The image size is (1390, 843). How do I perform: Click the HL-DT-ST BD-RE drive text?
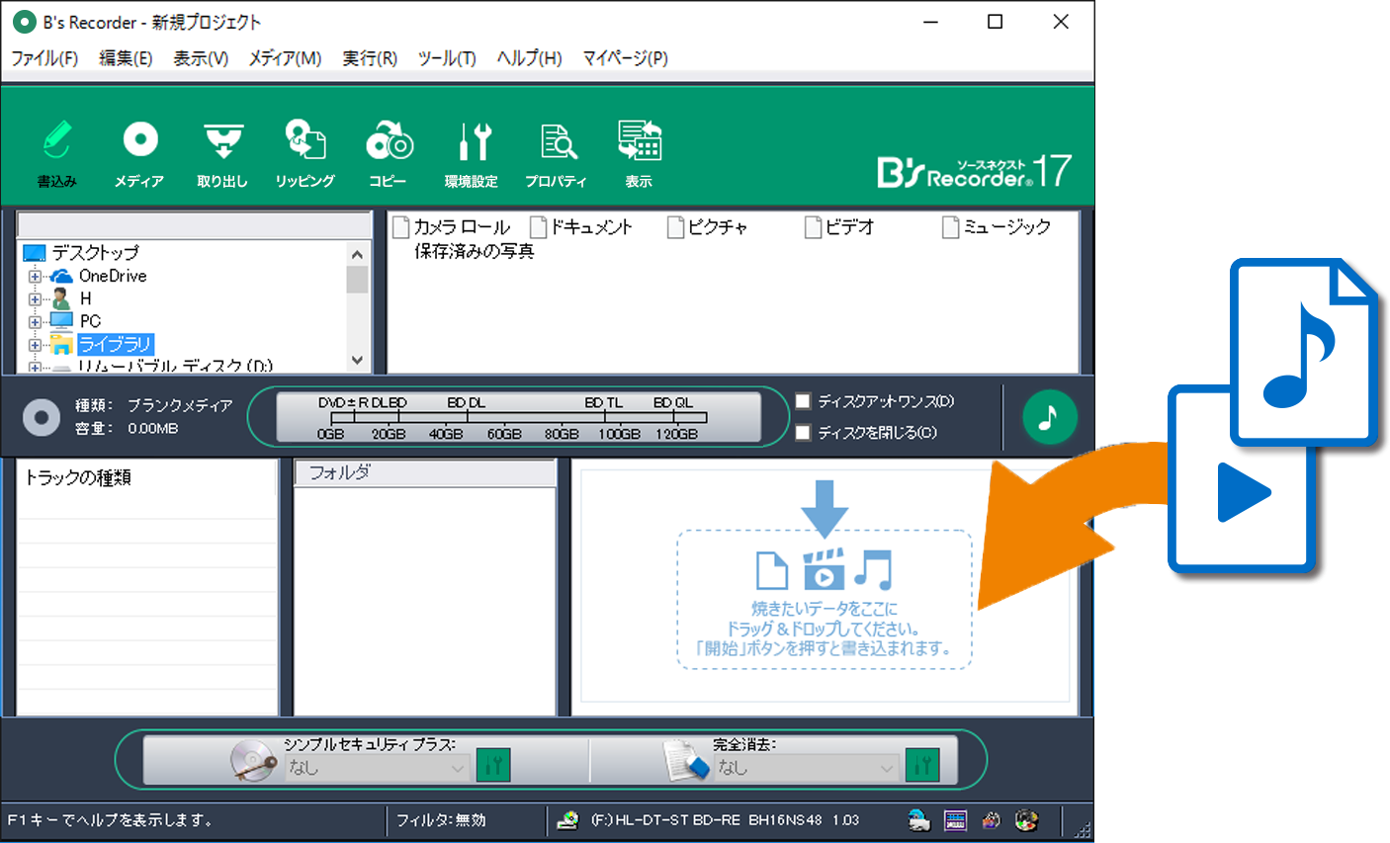pyautogui.click(x=726, y=820)
